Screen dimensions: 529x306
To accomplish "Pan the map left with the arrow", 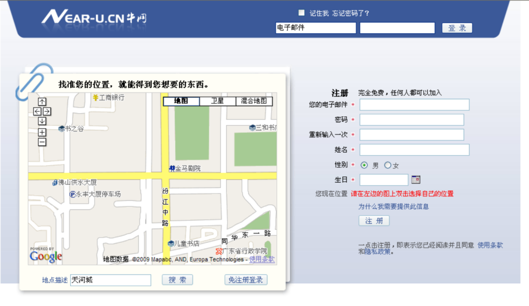I will [38, 112].
